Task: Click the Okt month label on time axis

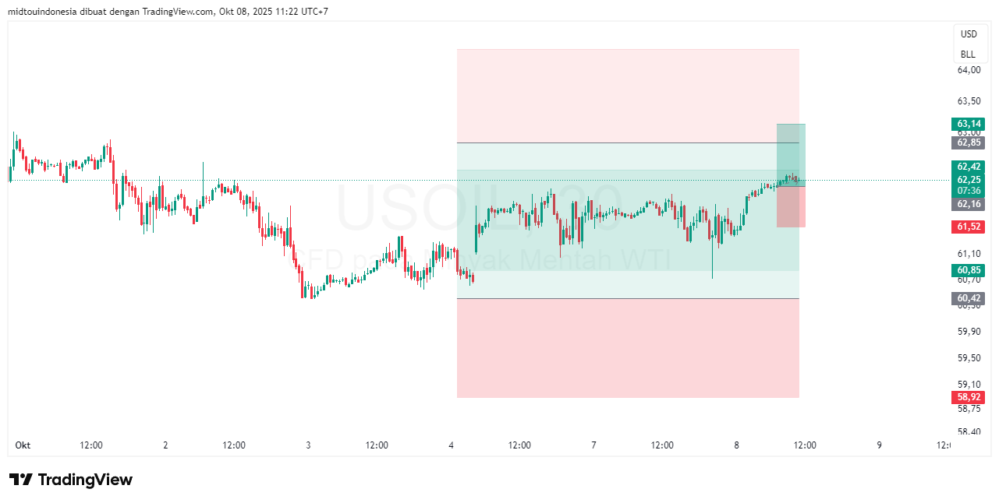Action: 23,445
